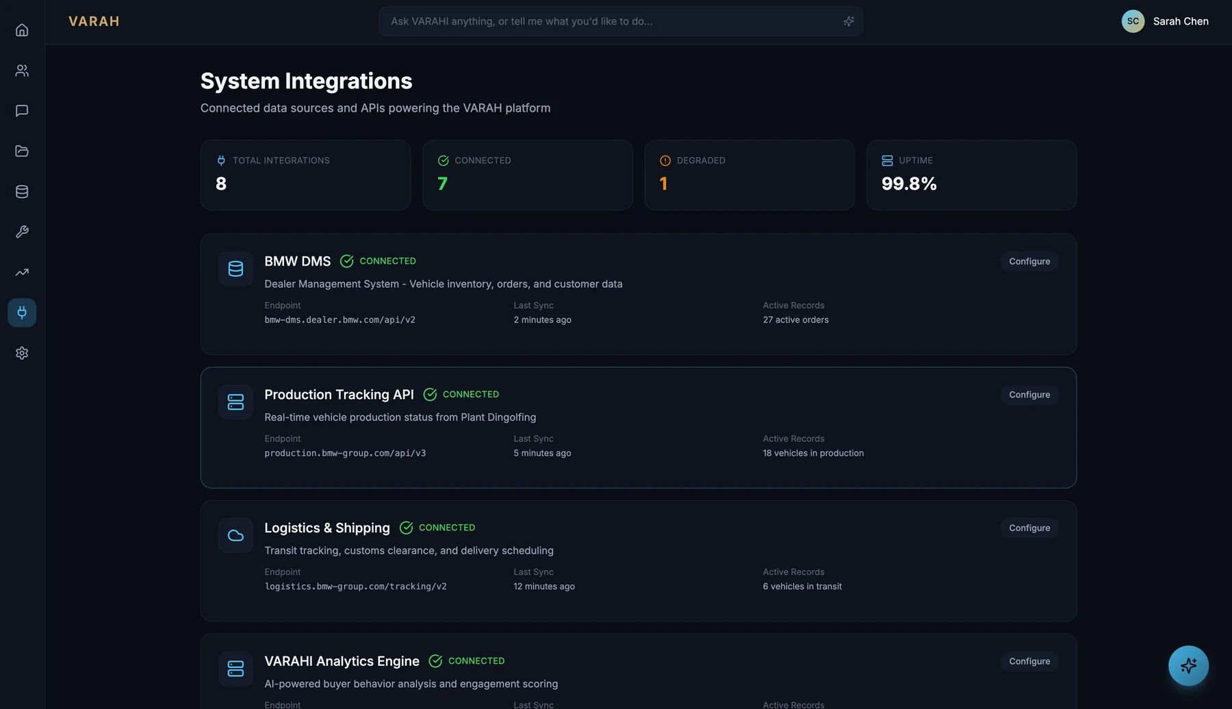
Task: Configure the VARAHI Analytics Engine integration
Action: pos(1029,661)
